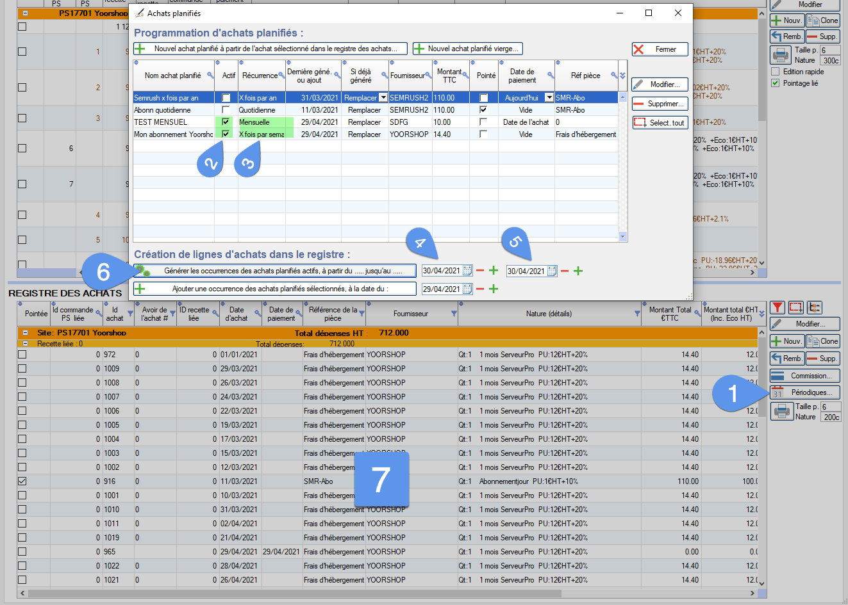Click filter icon in Nature (détails) column
This screenshot has height=605, width=848.
coord(637,314)
